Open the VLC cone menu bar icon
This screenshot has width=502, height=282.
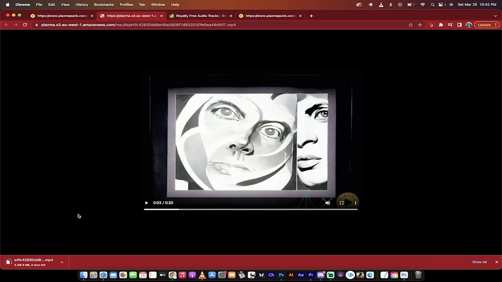pos(381,5)
